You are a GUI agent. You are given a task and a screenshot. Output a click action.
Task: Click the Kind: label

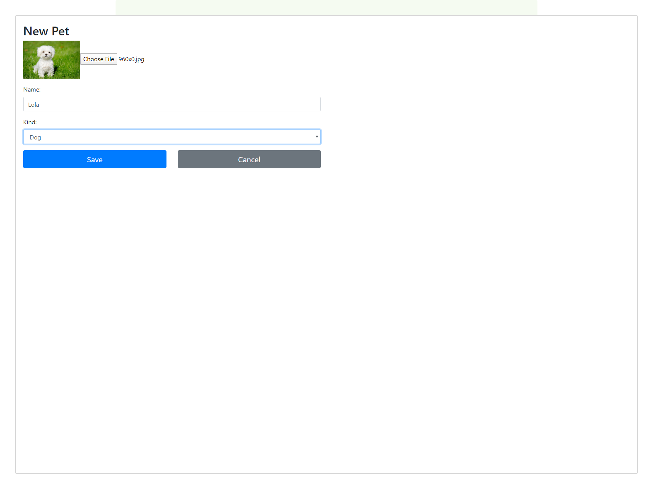(x=30, y=122)
